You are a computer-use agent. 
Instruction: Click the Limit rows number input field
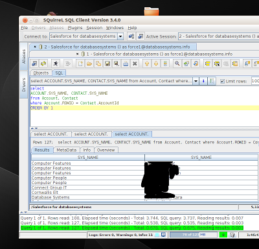tap(255, 81)
